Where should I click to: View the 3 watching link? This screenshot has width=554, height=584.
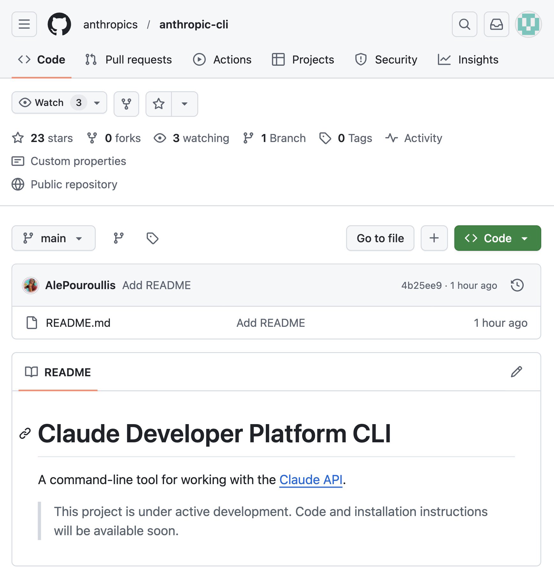pyautogui.click(x=191, y=138)
